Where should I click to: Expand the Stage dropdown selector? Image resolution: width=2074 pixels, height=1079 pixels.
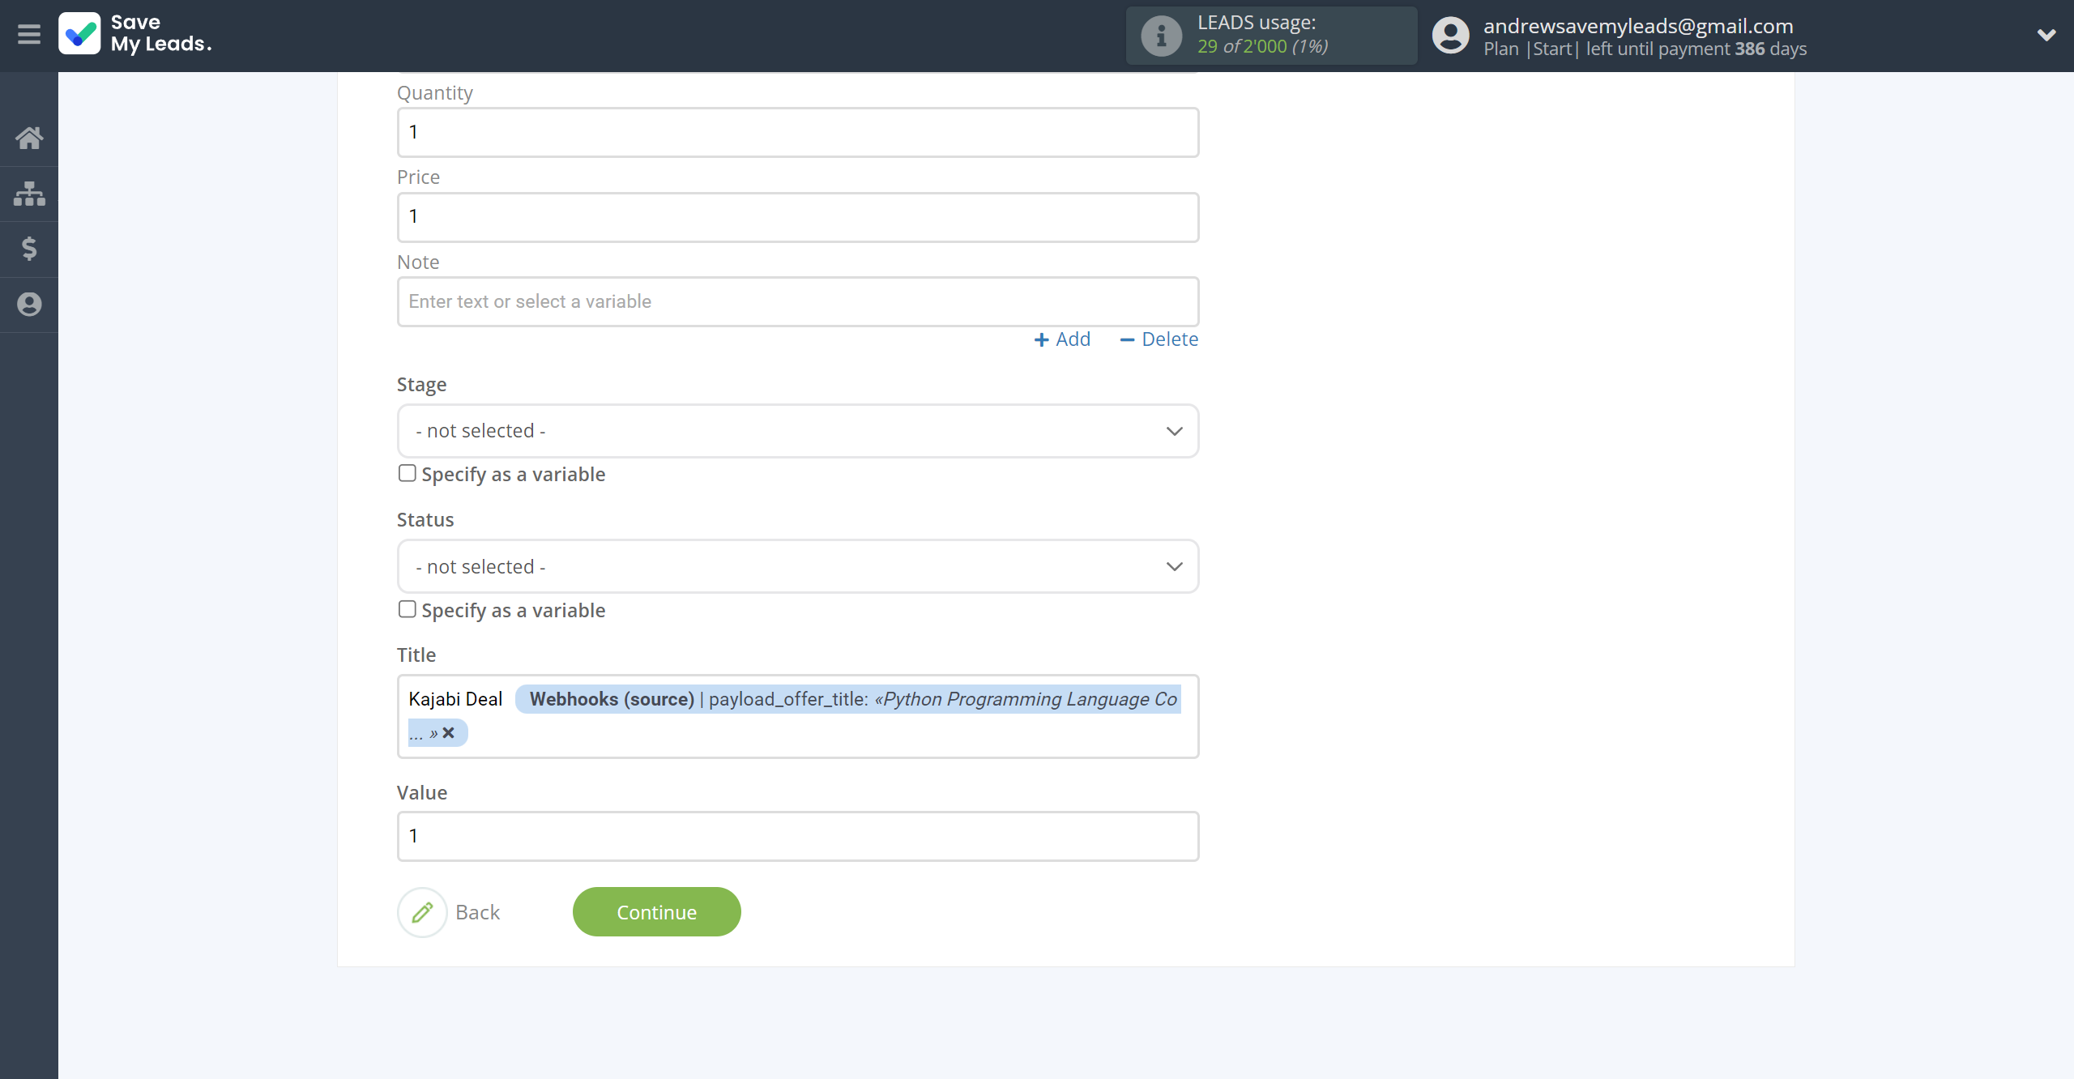tap(797, 430)
